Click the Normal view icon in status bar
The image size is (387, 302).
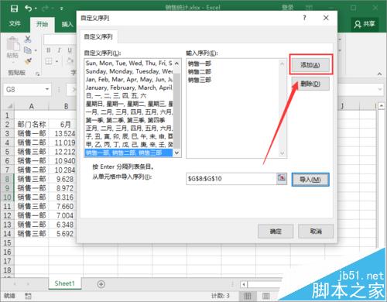[x=248, y=296]
